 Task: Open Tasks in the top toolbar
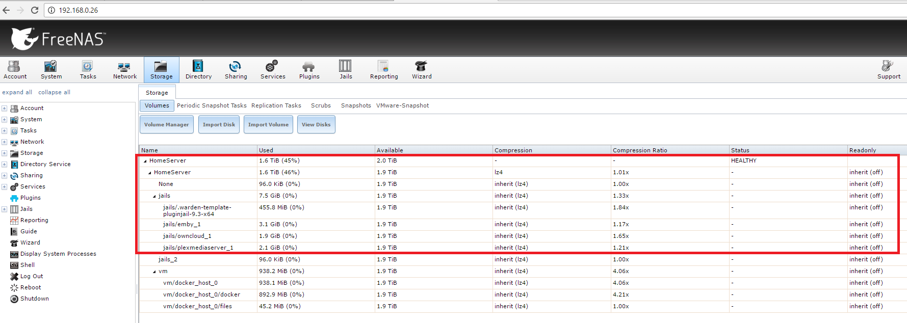pos(88,70)
